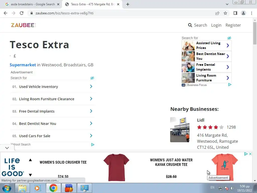Screen dimensions: 257x193
Task: Toggle the eye icon in left ad list
Action: click(92, 78)
